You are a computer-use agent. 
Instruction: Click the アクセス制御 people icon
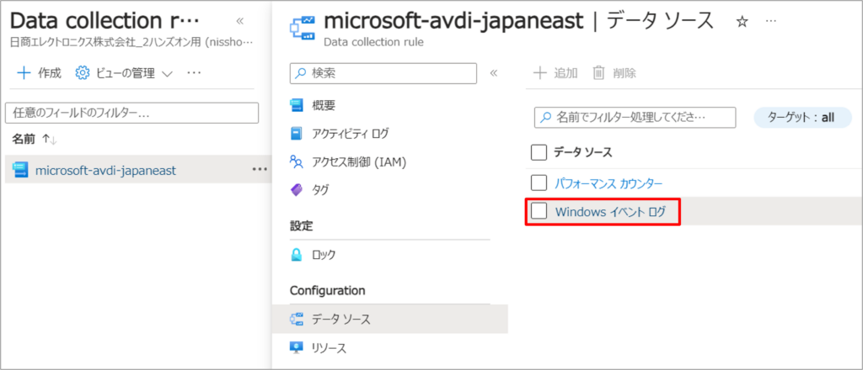(297, 162)
